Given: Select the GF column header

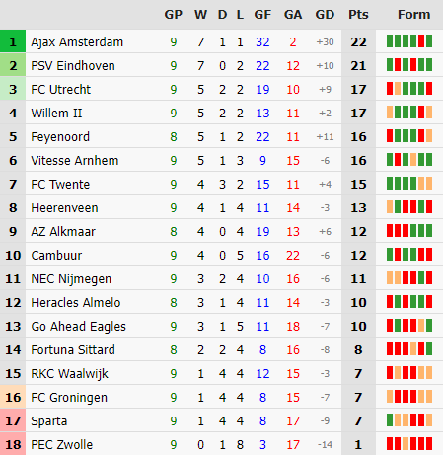Looking at the screenshot, I should (x=262, y=15).
